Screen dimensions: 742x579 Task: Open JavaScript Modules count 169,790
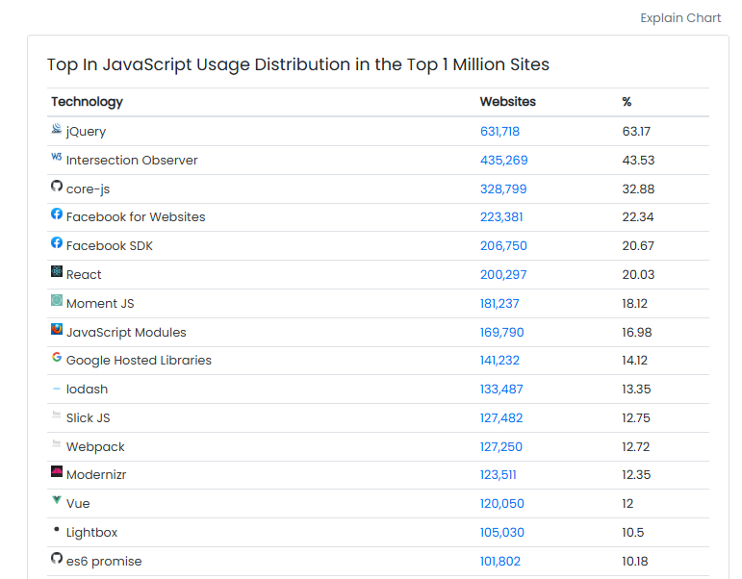(x=502, y=332)
